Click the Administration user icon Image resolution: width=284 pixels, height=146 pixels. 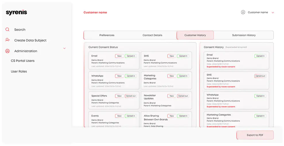[x=7, y=51]
